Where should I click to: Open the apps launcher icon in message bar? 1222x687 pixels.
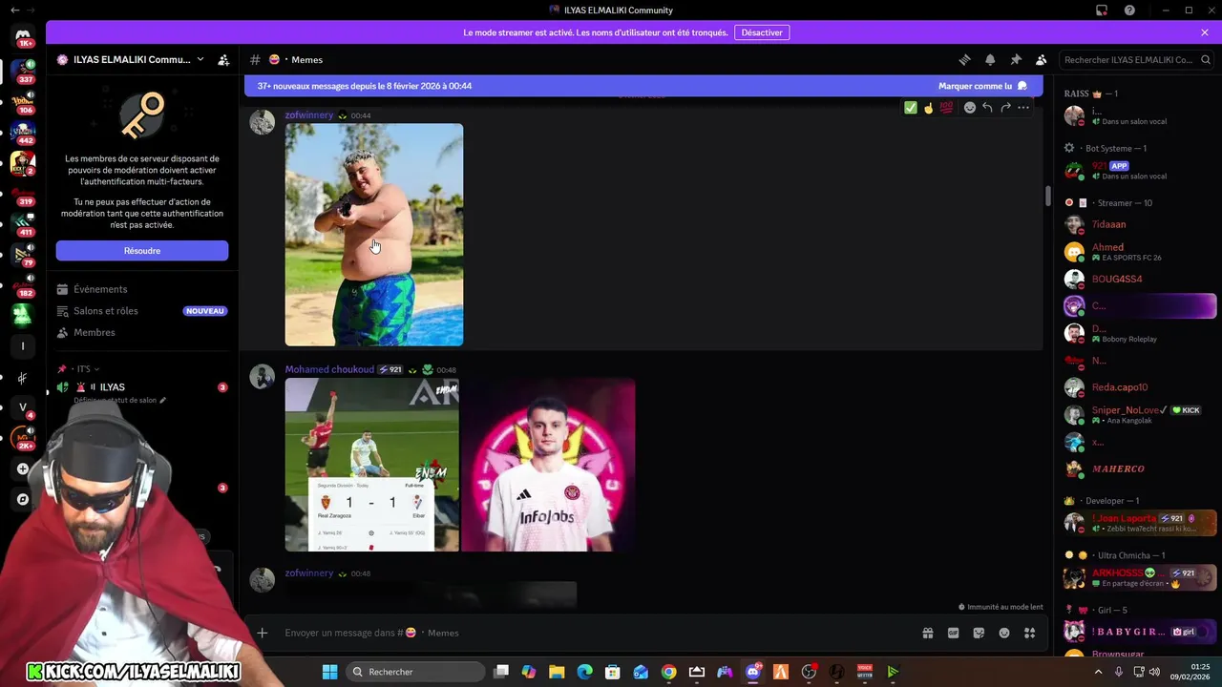tap(1030, 633)
